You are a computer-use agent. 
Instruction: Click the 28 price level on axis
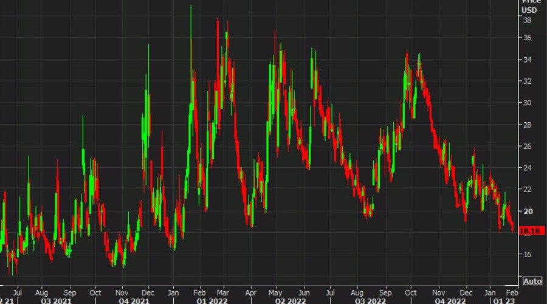point(528,125)
